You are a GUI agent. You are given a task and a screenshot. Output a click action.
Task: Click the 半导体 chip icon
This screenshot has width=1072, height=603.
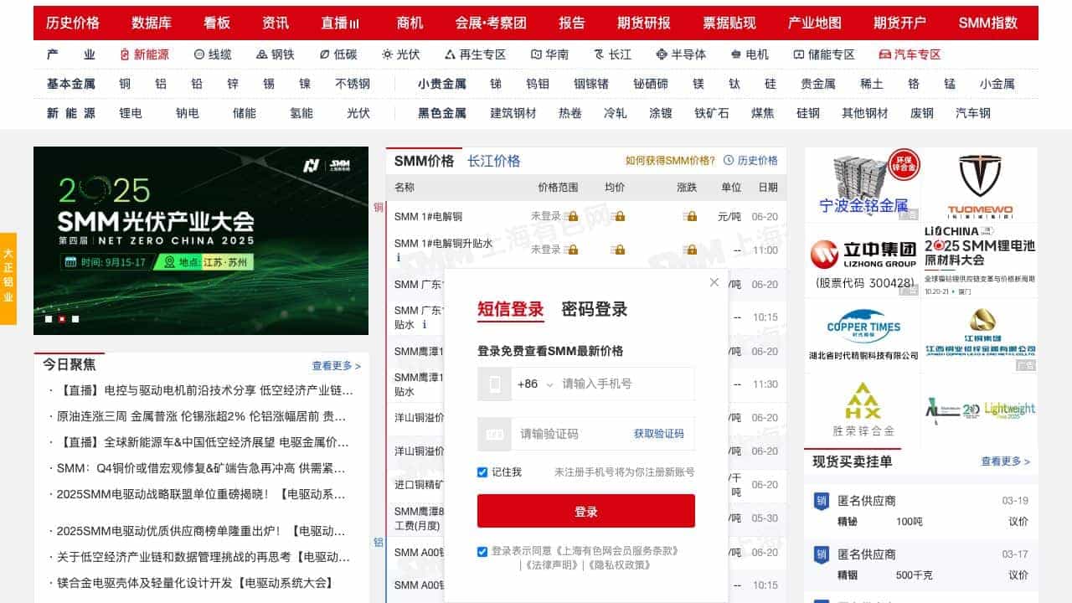(x=662, y=54)
